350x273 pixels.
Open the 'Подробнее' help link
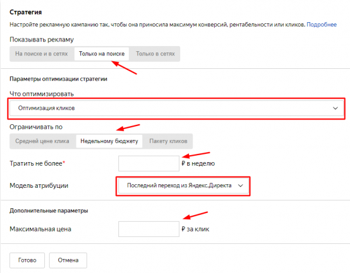pyautogui.click(x=321, y=24)
